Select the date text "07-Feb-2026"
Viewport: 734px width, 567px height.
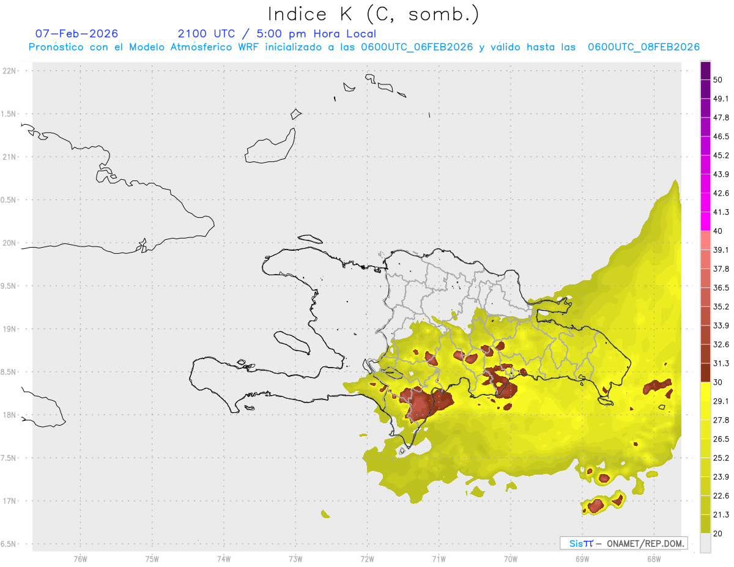[76, 34]
